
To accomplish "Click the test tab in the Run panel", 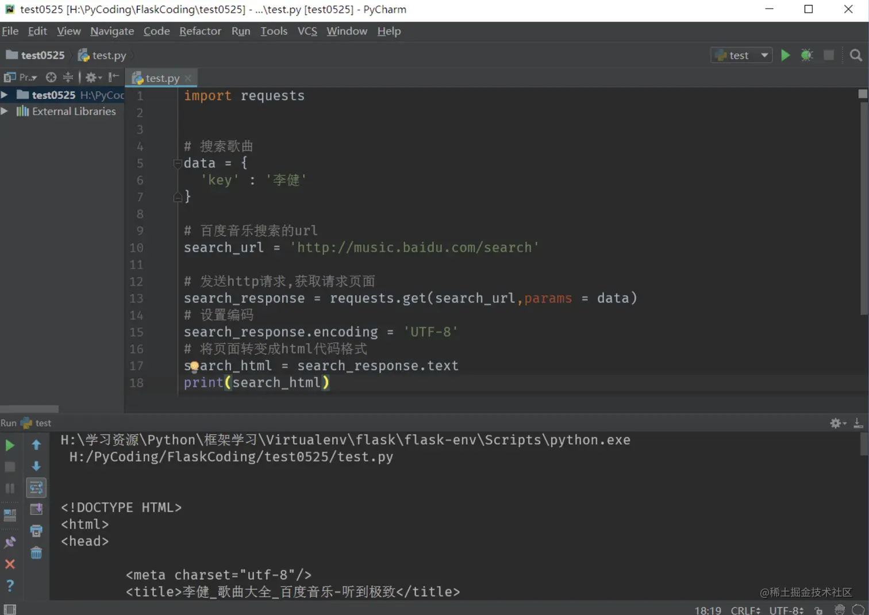I will point(36,423).
